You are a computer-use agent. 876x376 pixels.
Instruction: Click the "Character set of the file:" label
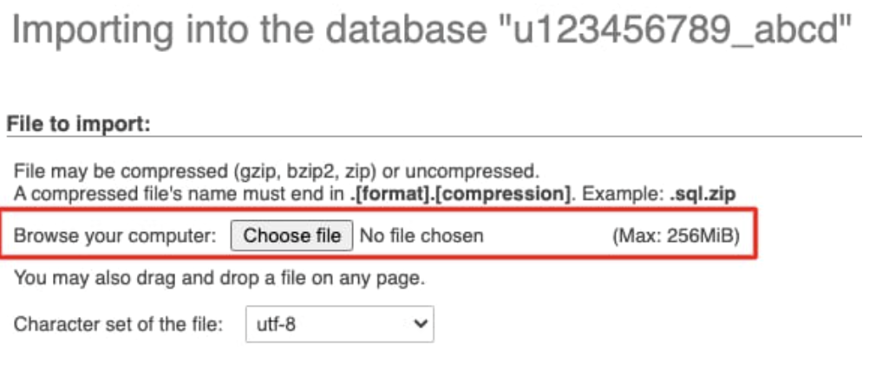119,325
